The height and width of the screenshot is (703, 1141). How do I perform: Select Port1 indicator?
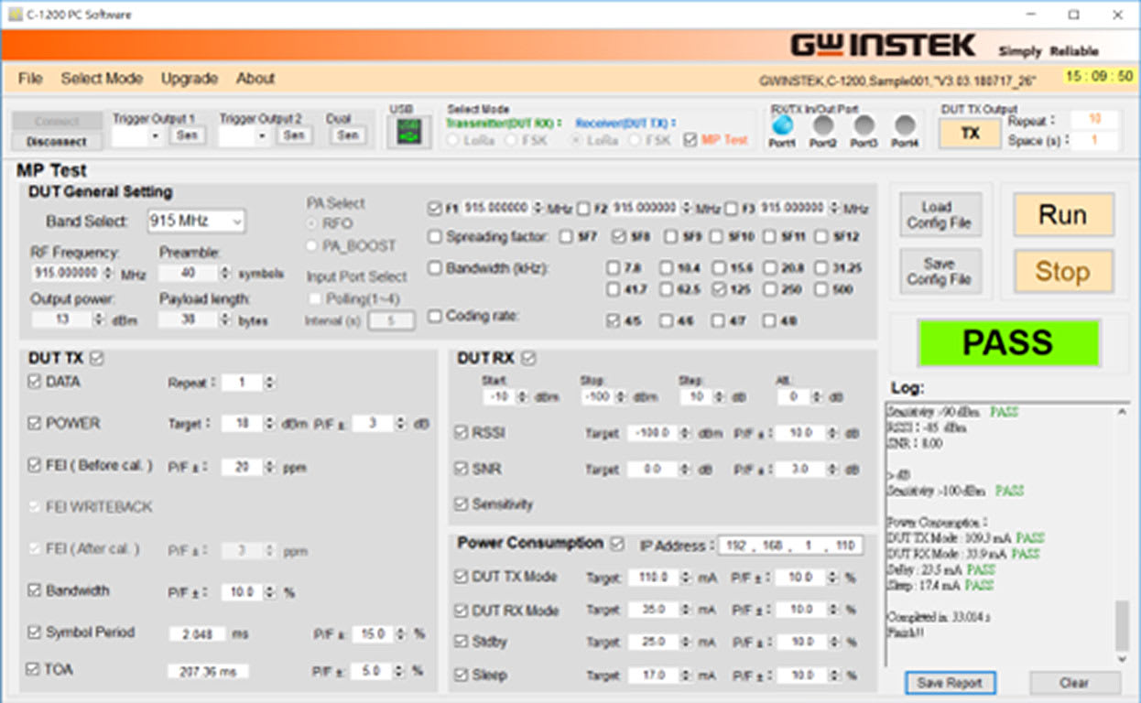[x=782, y=124]
